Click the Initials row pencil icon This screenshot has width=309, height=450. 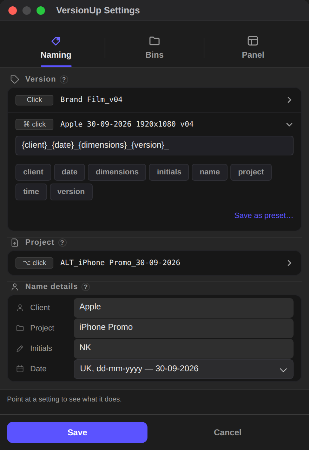[x=20, y=348]
